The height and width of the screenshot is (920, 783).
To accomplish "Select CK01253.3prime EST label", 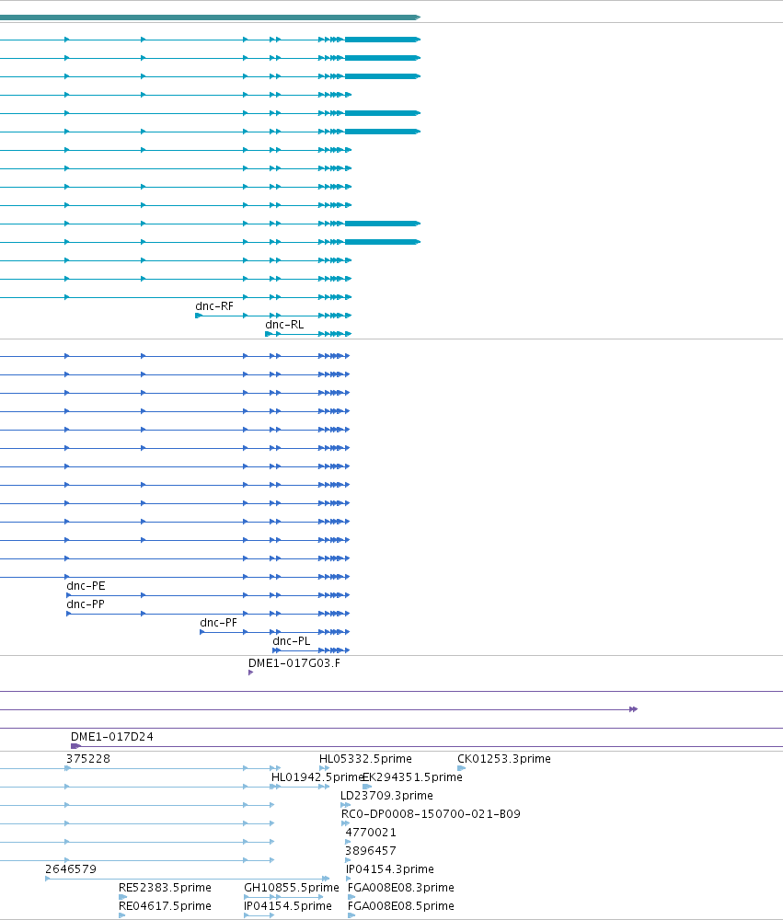I will [504, 759].
